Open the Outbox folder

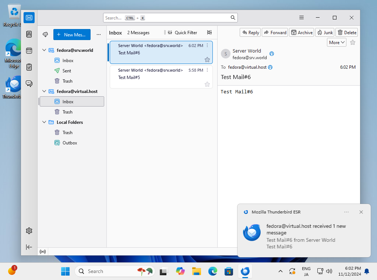[x=72, y=143]
